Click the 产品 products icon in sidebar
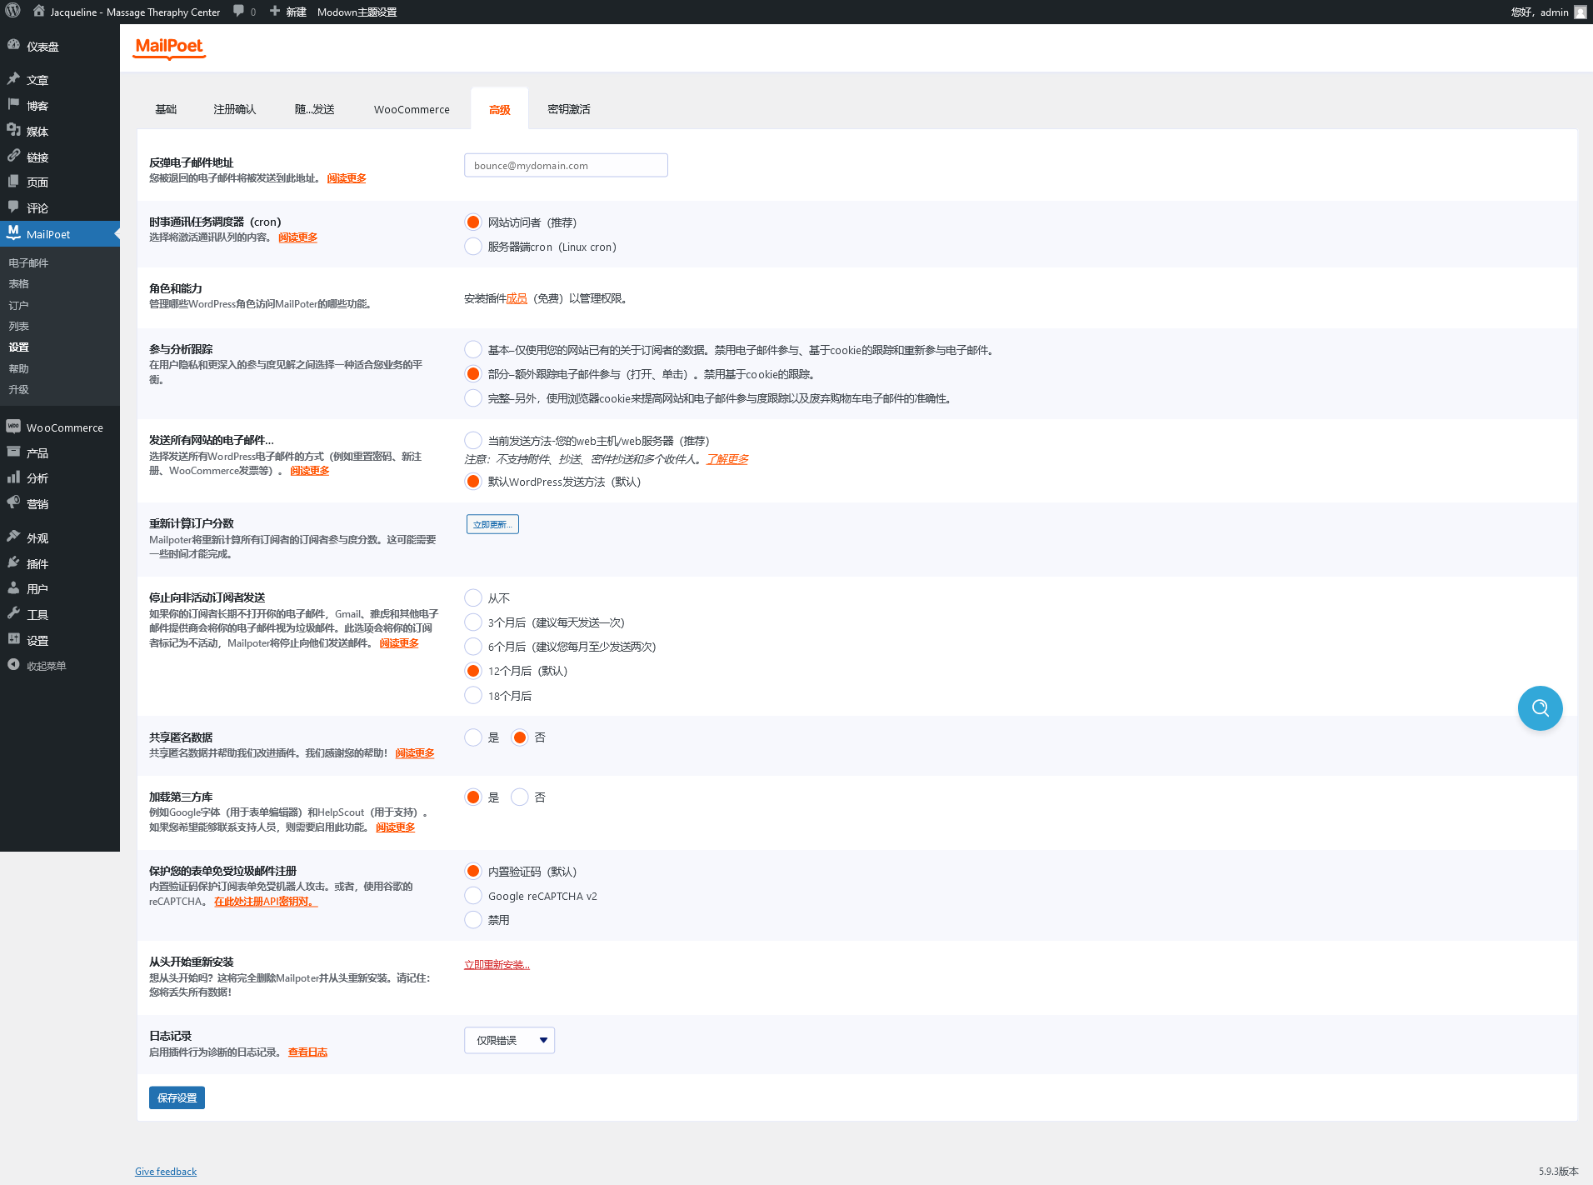Screen dimensions: 1593x1185 click(x=13, y=452)
